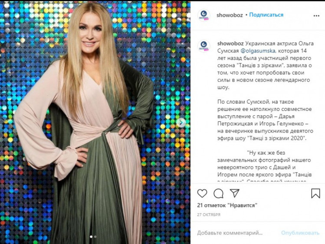Like the post with heart icon

[x=202, y=193]
